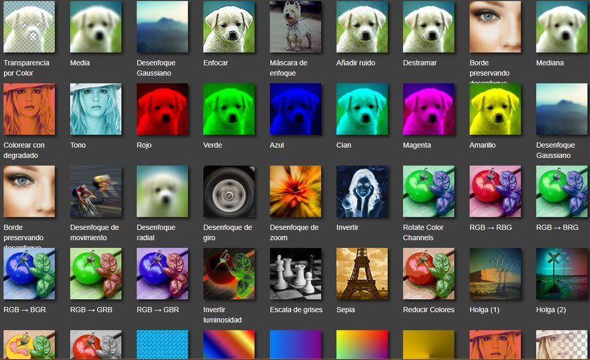Click the 'Enfocar' label

(x=216, y=63)
